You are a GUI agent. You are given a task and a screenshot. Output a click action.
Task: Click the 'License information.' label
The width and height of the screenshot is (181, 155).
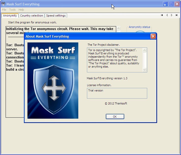[x=99, y=85]
